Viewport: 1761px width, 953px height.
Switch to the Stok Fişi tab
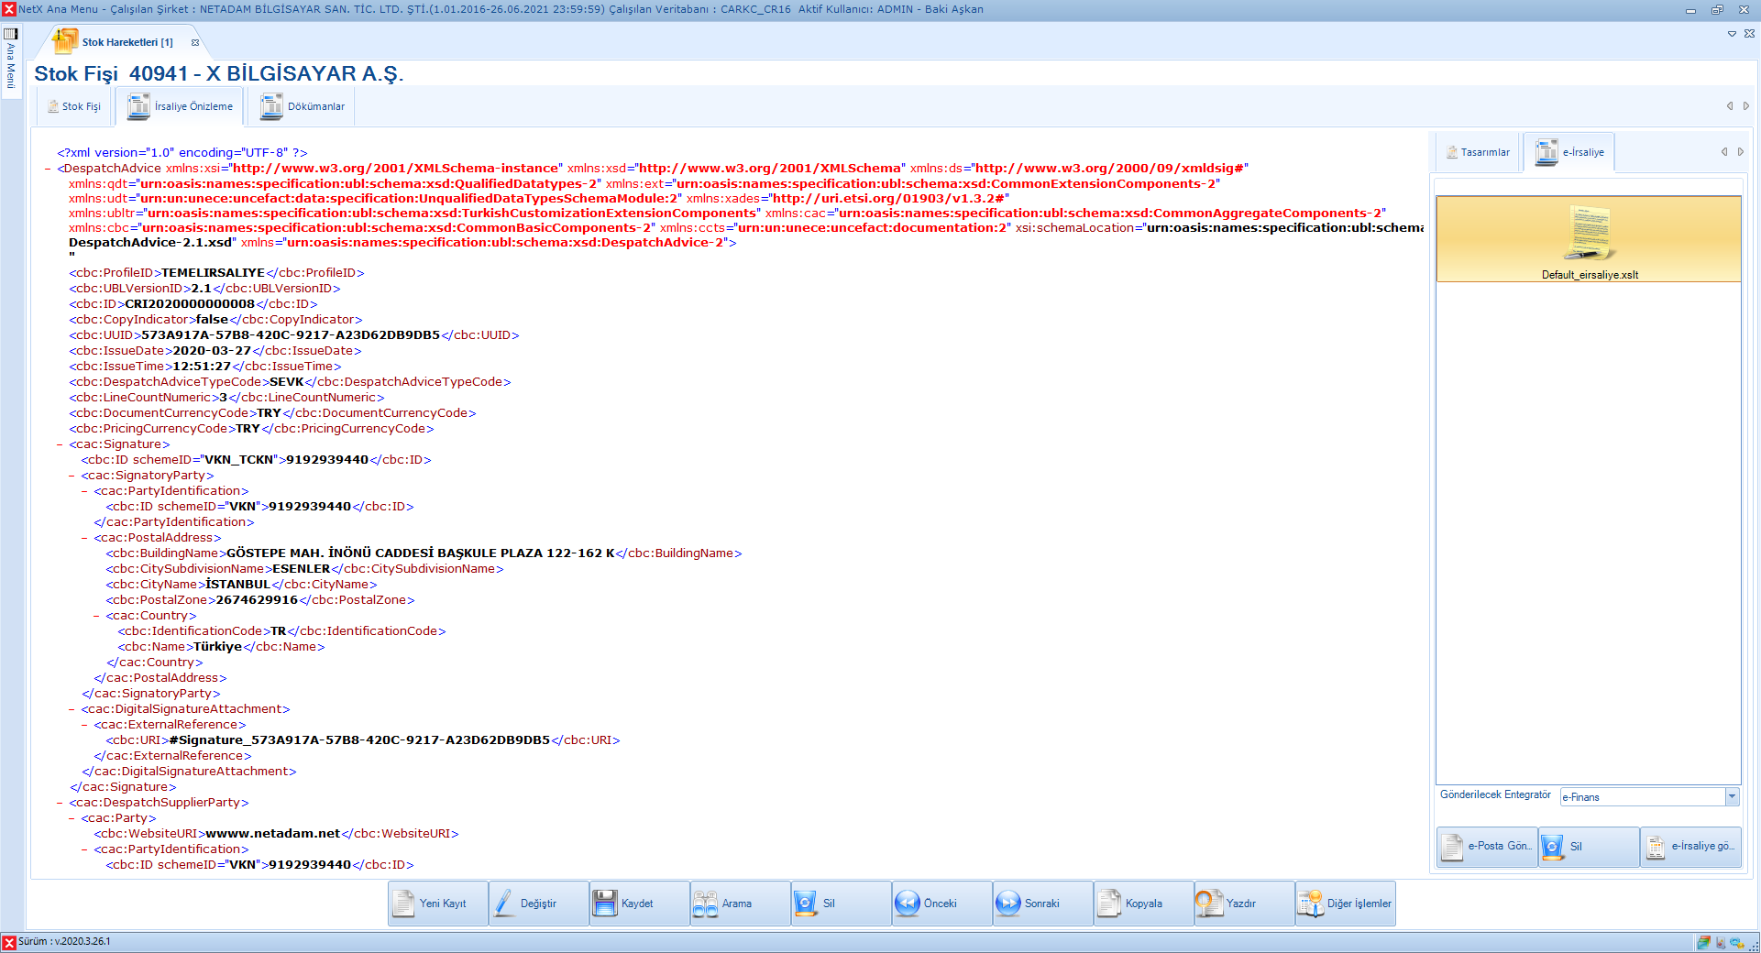point(73,106)
